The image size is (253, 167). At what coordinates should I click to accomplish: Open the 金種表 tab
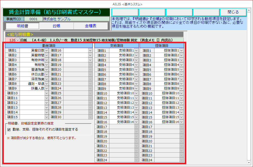(x=90, y=26)
